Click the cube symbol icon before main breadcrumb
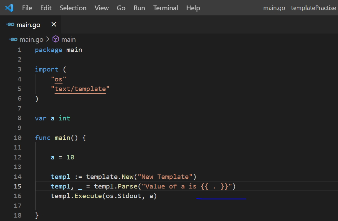This screenshot has width=338, height=221. coord(55,39)
